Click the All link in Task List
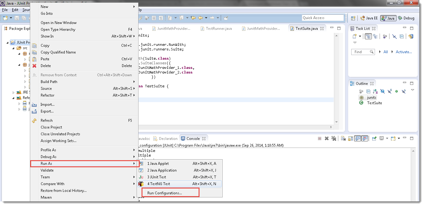Screen dimensions: 424x206 385,52
